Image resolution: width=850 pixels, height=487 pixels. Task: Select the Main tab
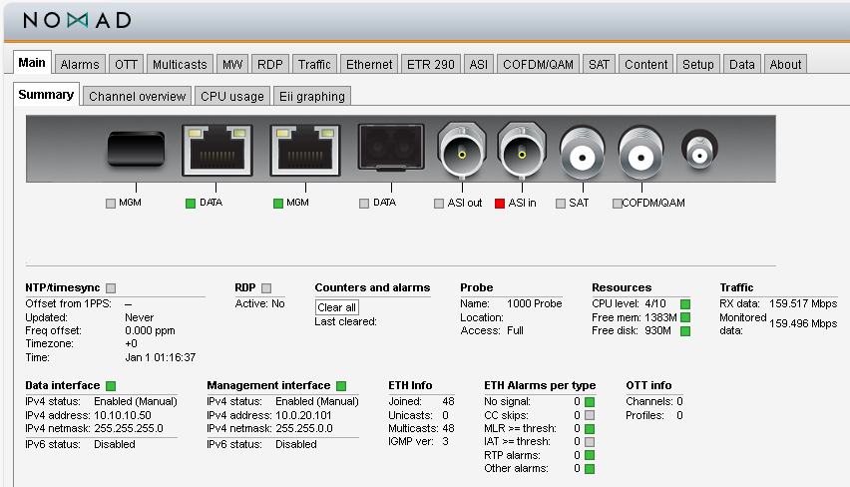coord(32,62)
